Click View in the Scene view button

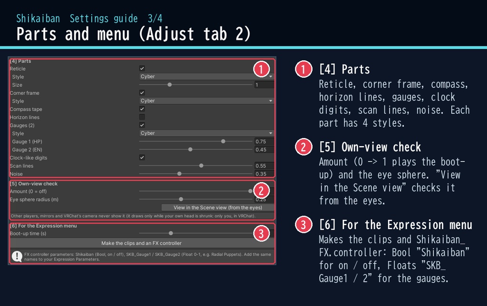pos(218,207)
